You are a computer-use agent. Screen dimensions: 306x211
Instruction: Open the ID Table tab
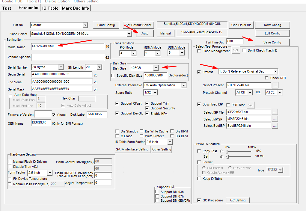[50, 8]
